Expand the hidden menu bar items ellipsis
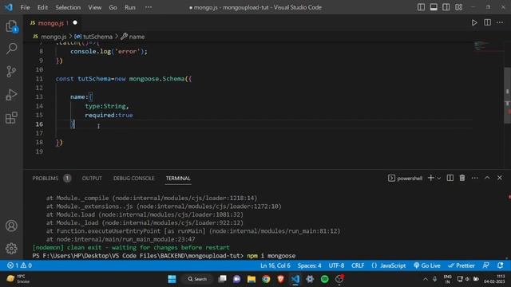Screen dimensions: 511x287 [149, 7]
